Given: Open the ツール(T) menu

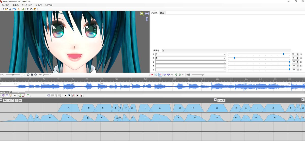Looking at the screenshot, I should pyautogui.click(x=39, y=5).
